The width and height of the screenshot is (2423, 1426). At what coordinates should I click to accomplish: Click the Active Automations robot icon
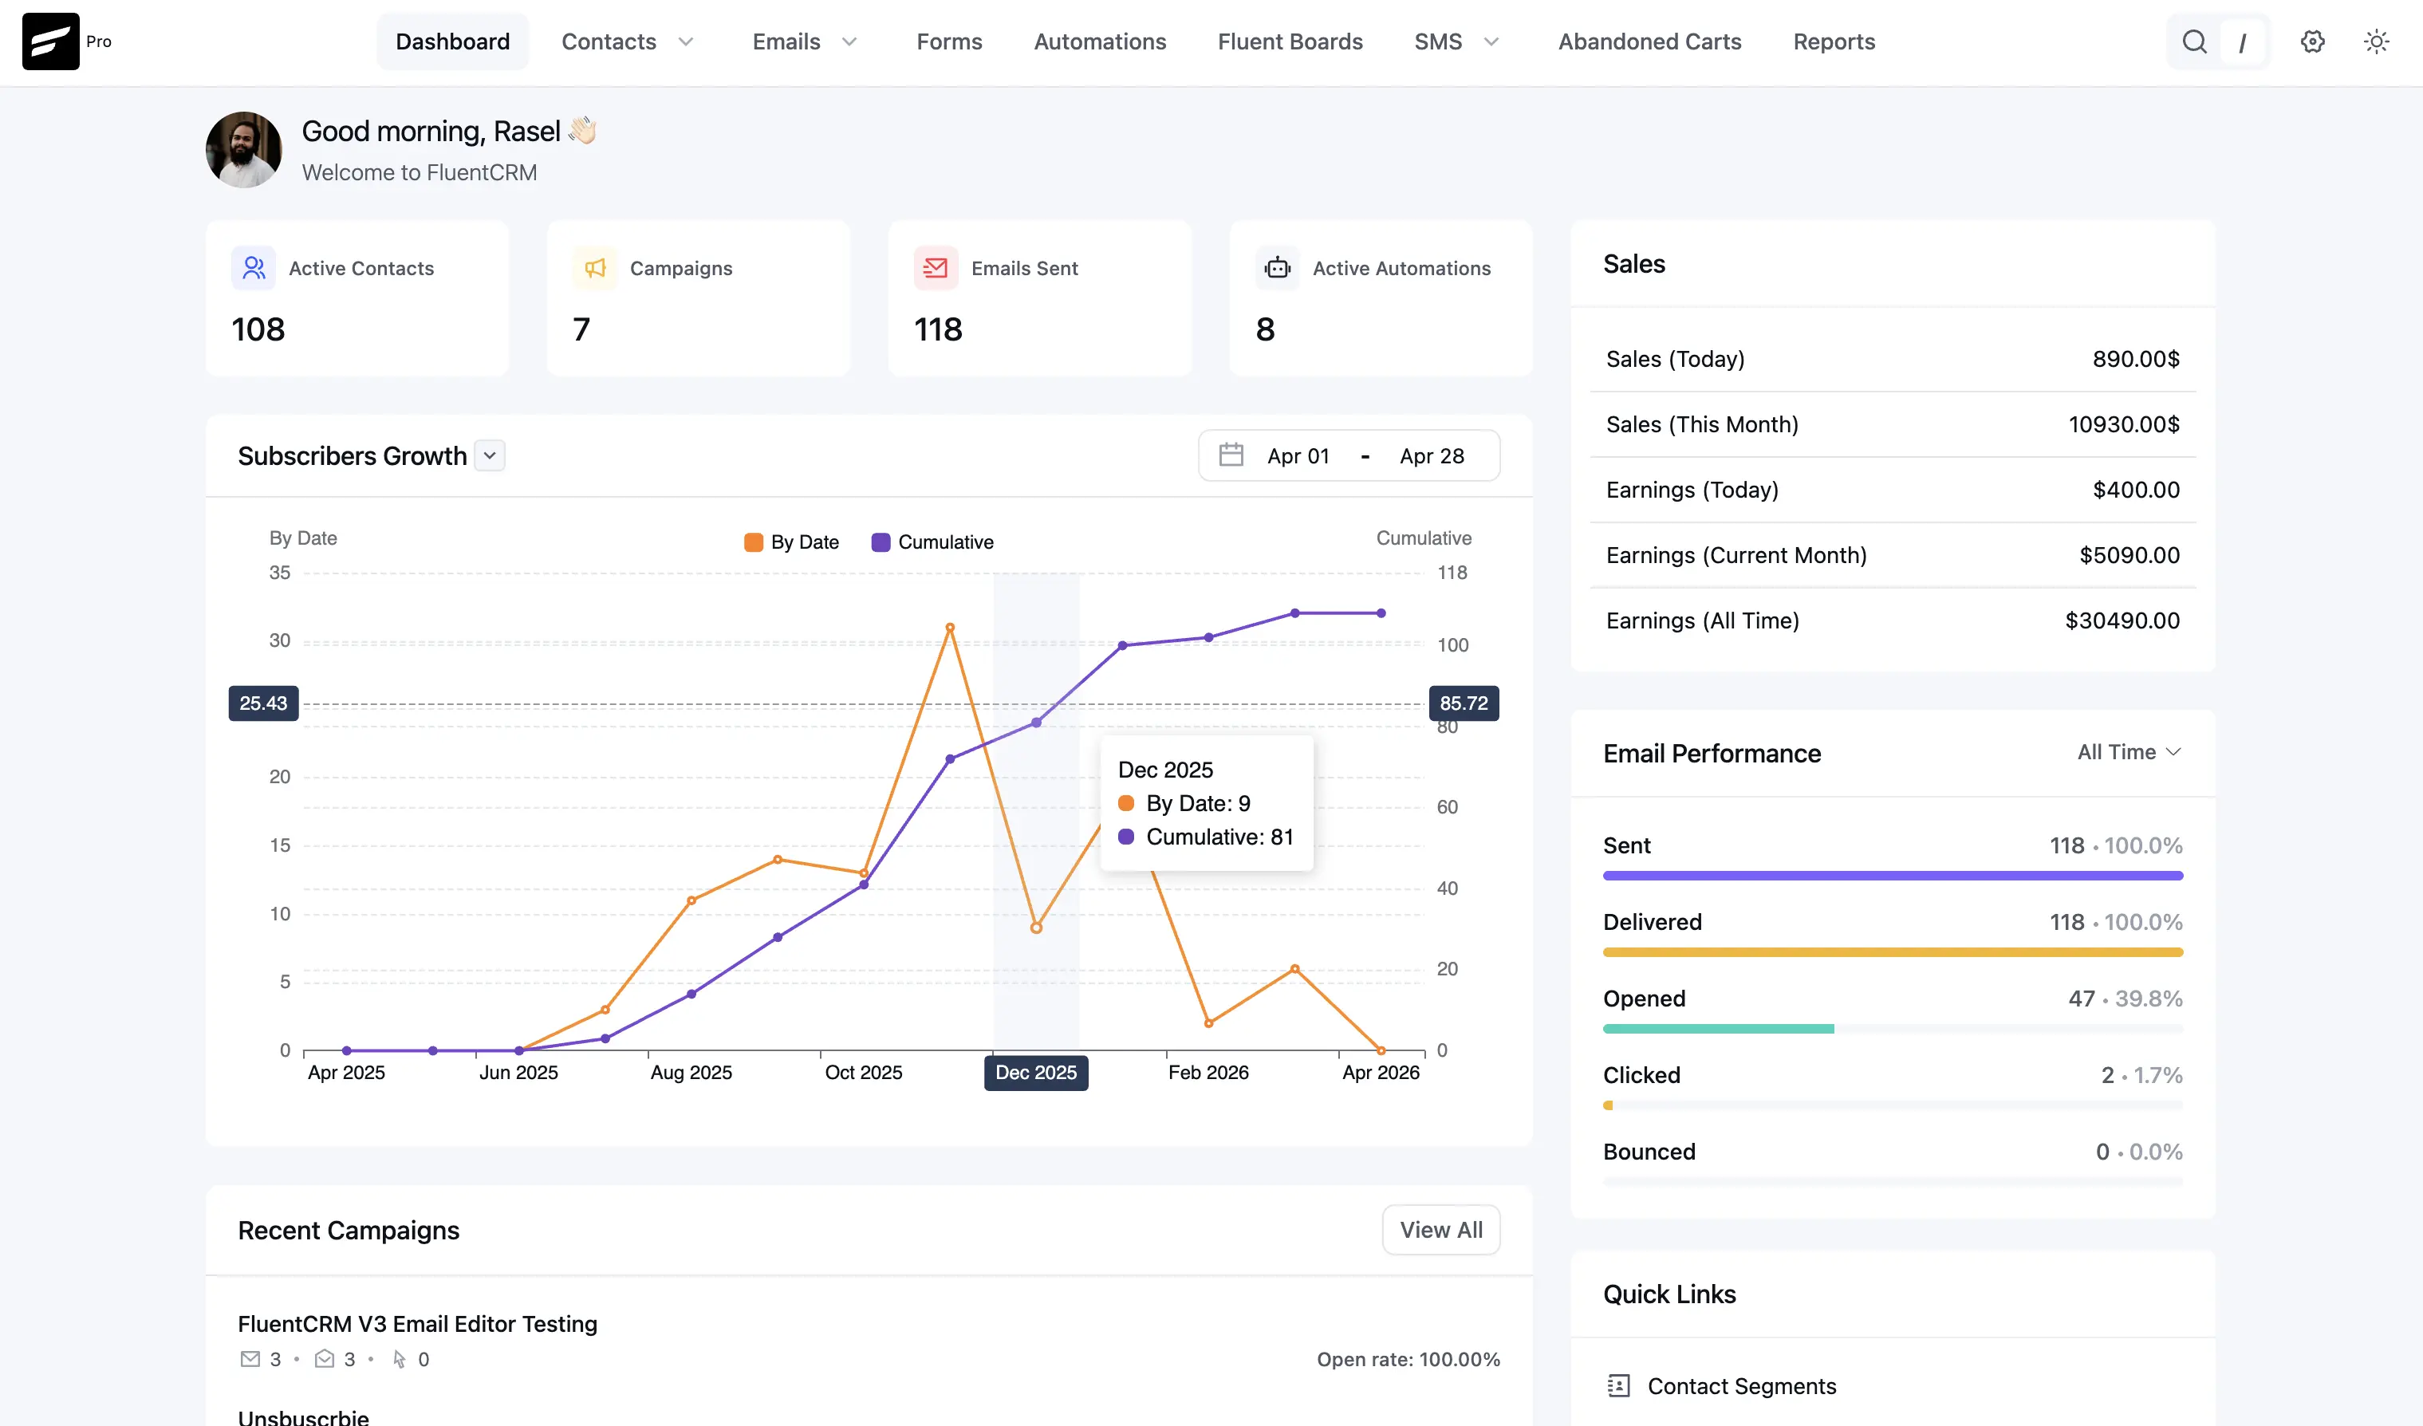(1278, 267)
